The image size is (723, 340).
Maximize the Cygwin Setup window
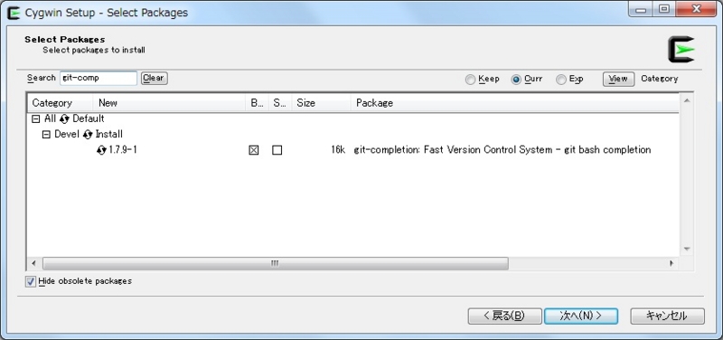point(664,10)
